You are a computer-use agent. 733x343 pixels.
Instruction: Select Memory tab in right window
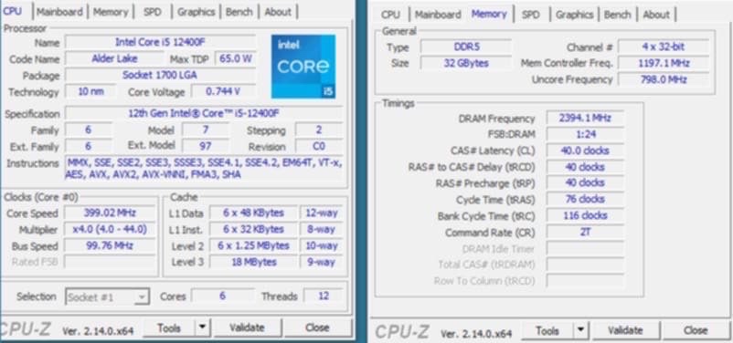[x=489, y=14]
